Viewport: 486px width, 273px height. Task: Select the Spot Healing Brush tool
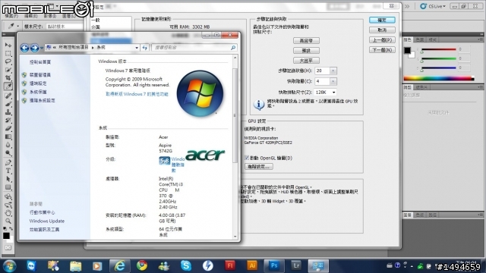tap(8, 96)
